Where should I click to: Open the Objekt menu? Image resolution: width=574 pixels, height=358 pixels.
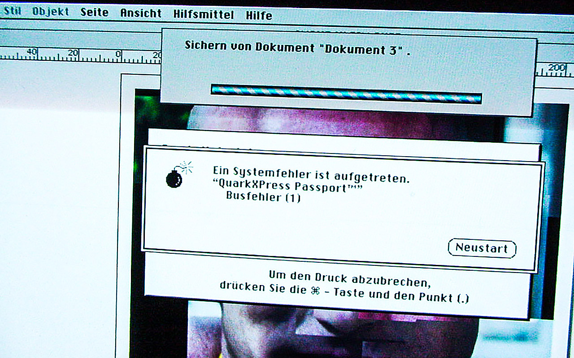pos(51,12)
